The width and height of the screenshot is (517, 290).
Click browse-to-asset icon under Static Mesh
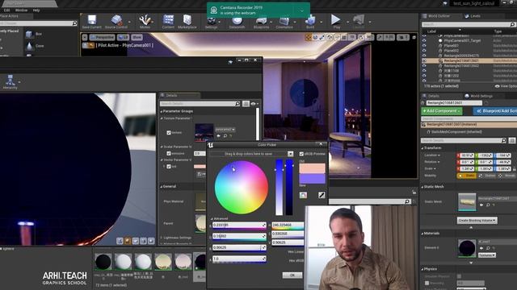tap(488, 205)
